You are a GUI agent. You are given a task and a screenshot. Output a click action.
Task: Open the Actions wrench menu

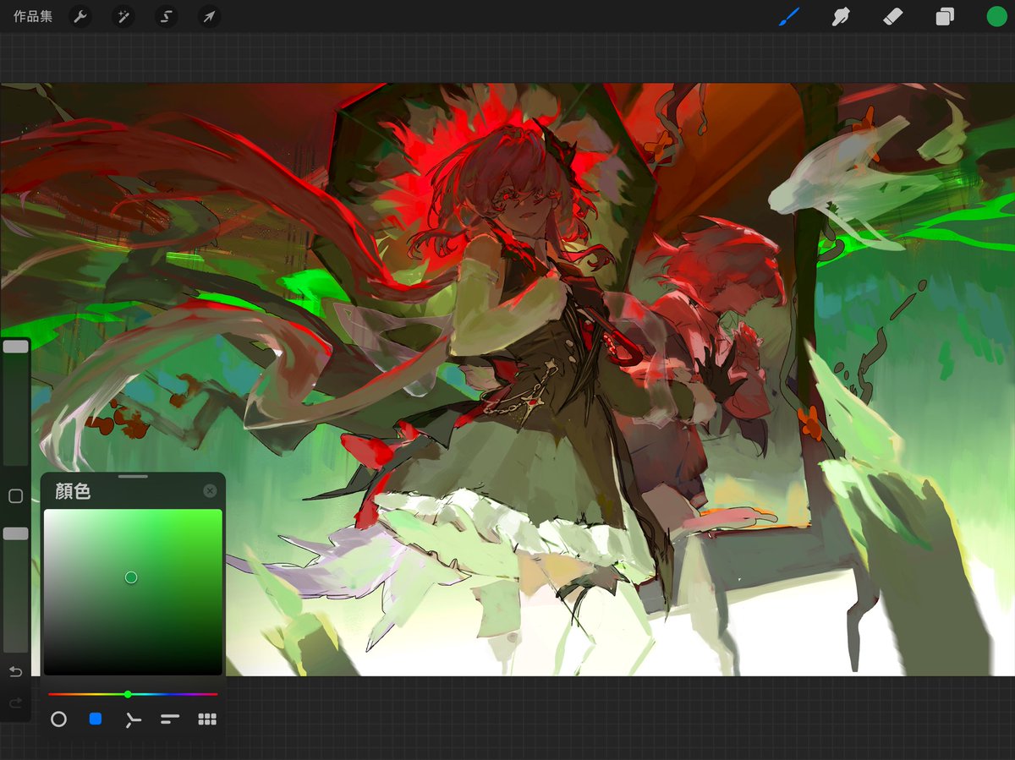[80, 16]
